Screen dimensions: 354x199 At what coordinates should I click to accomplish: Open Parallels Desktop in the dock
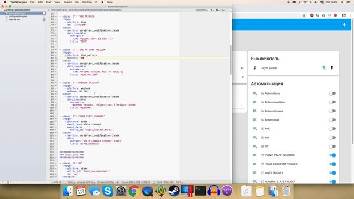[187, 191]
